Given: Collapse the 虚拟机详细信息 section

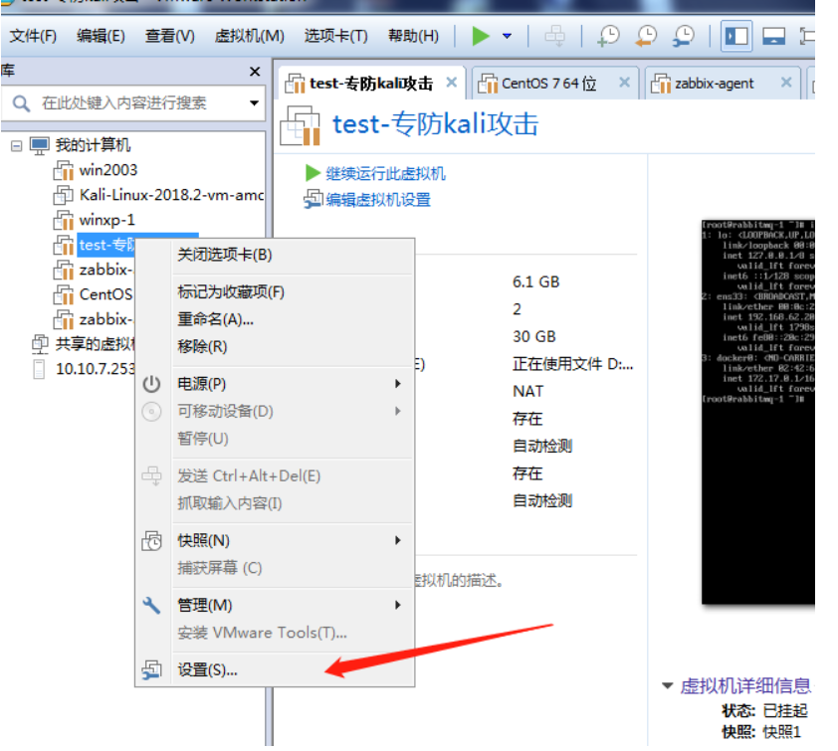Looking at the screenshot, I should point(667,685).
